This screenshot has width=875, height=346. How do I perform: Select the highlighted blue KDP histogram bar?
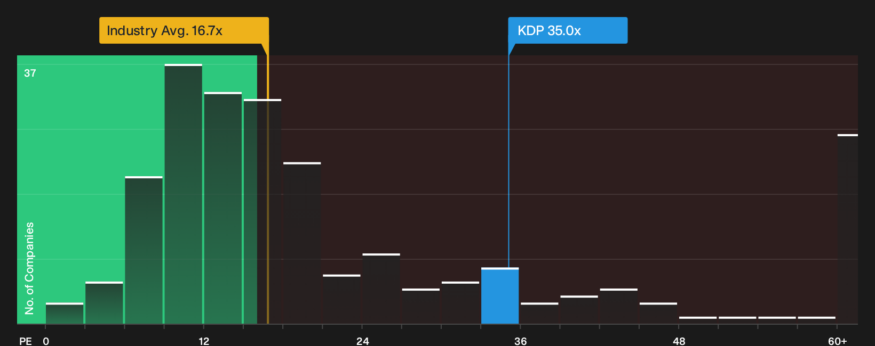[500, 296]
